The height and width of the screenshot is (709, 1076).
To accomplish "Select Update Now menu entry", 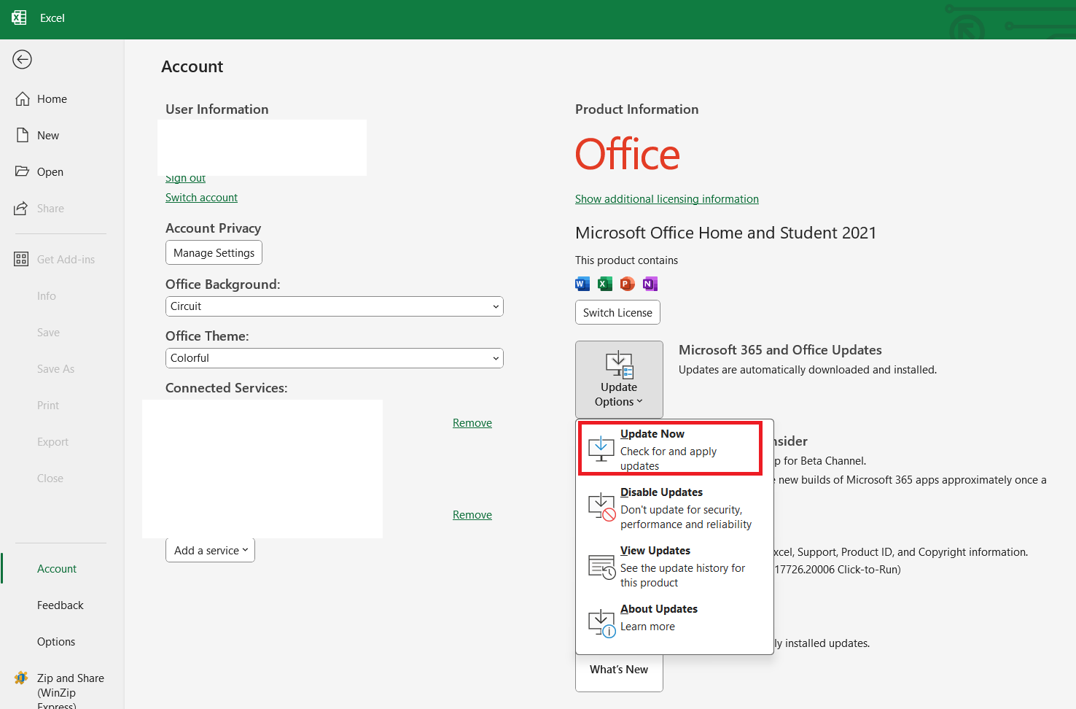I will point(671,449).
